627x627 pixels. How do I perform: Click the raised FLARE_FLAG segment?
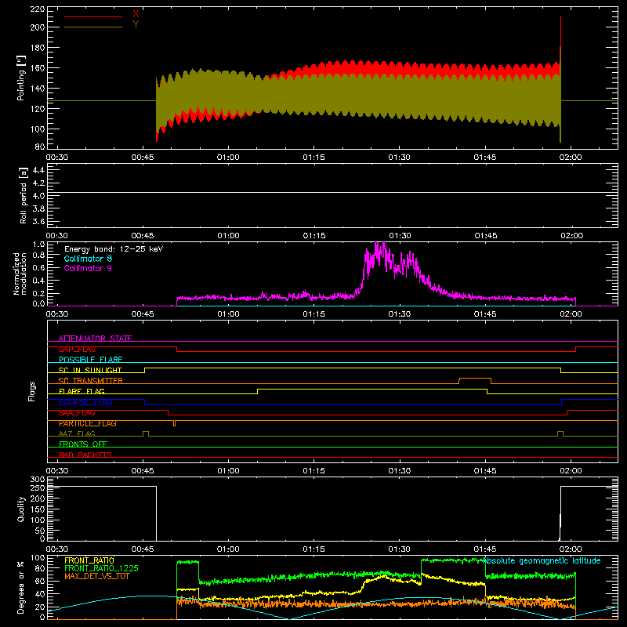pos(372,389)
